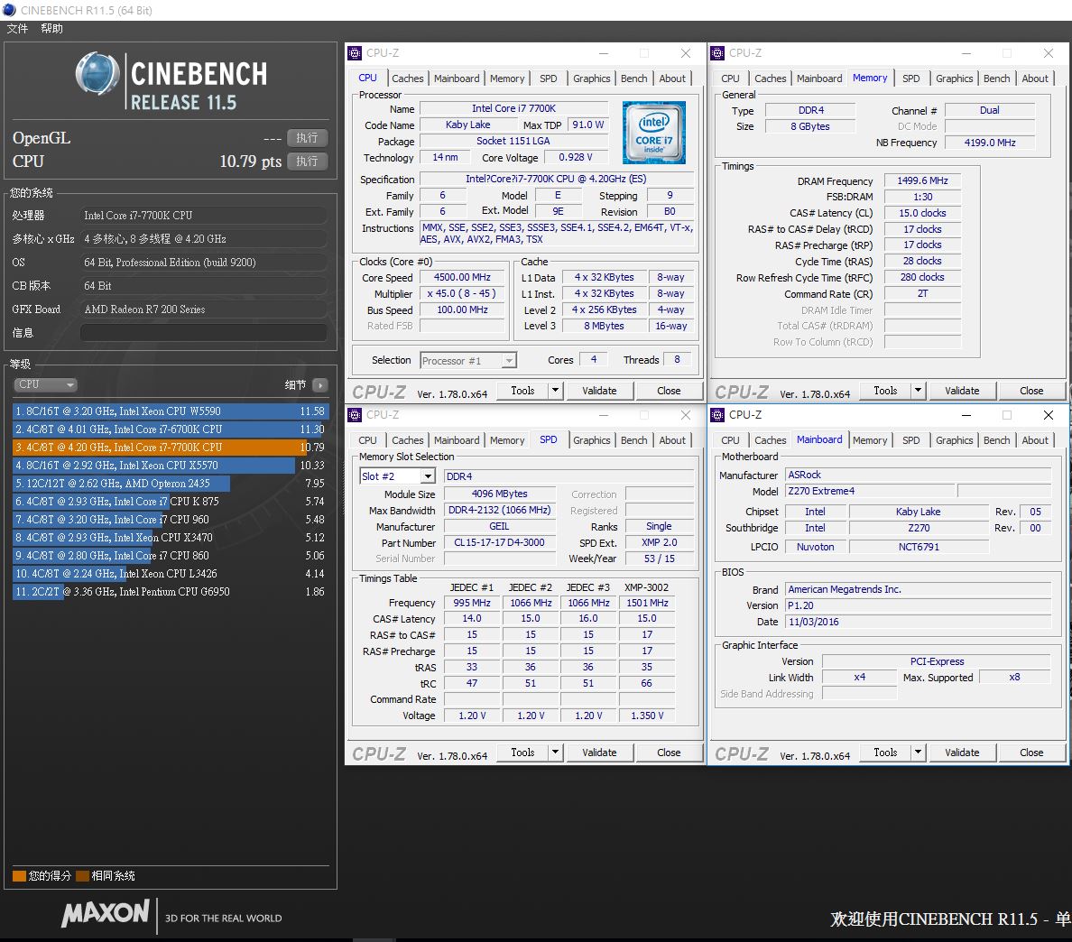
Task: Click the CPU-Z icon in the CPU tab window title
Action: 355,52
